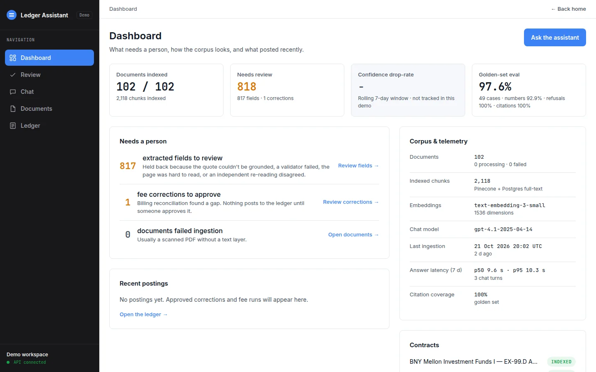The width and height of the screenshot is (596, 372).
Task: Click the Chat speech bubble icon
Action: (x=13, y=92)
